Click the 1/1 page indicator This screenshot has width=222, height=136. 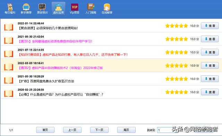(x=11, y=130)
